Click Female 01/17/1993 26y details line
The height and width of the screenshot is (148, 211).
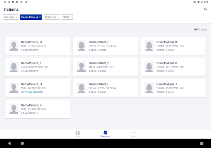(102, 46)
